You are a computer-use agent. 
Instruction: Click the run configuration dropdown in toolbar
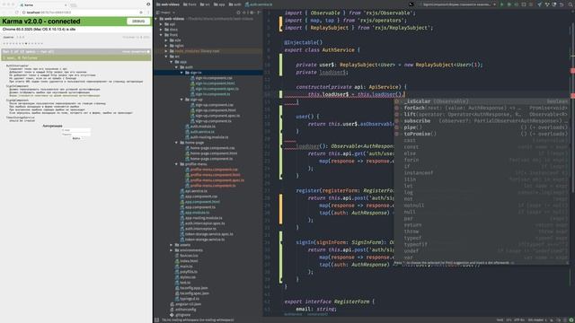click(x=458, y=4)
